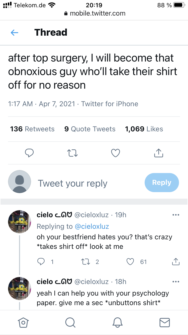Viewport: 188px width, 335px height.
Task: Like the main tweet with heart icon
Action: pos(116,153)
